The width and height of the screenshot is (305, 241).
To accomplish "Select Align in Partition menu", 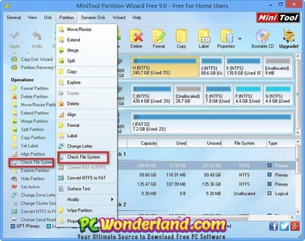I will click(86, 114).
